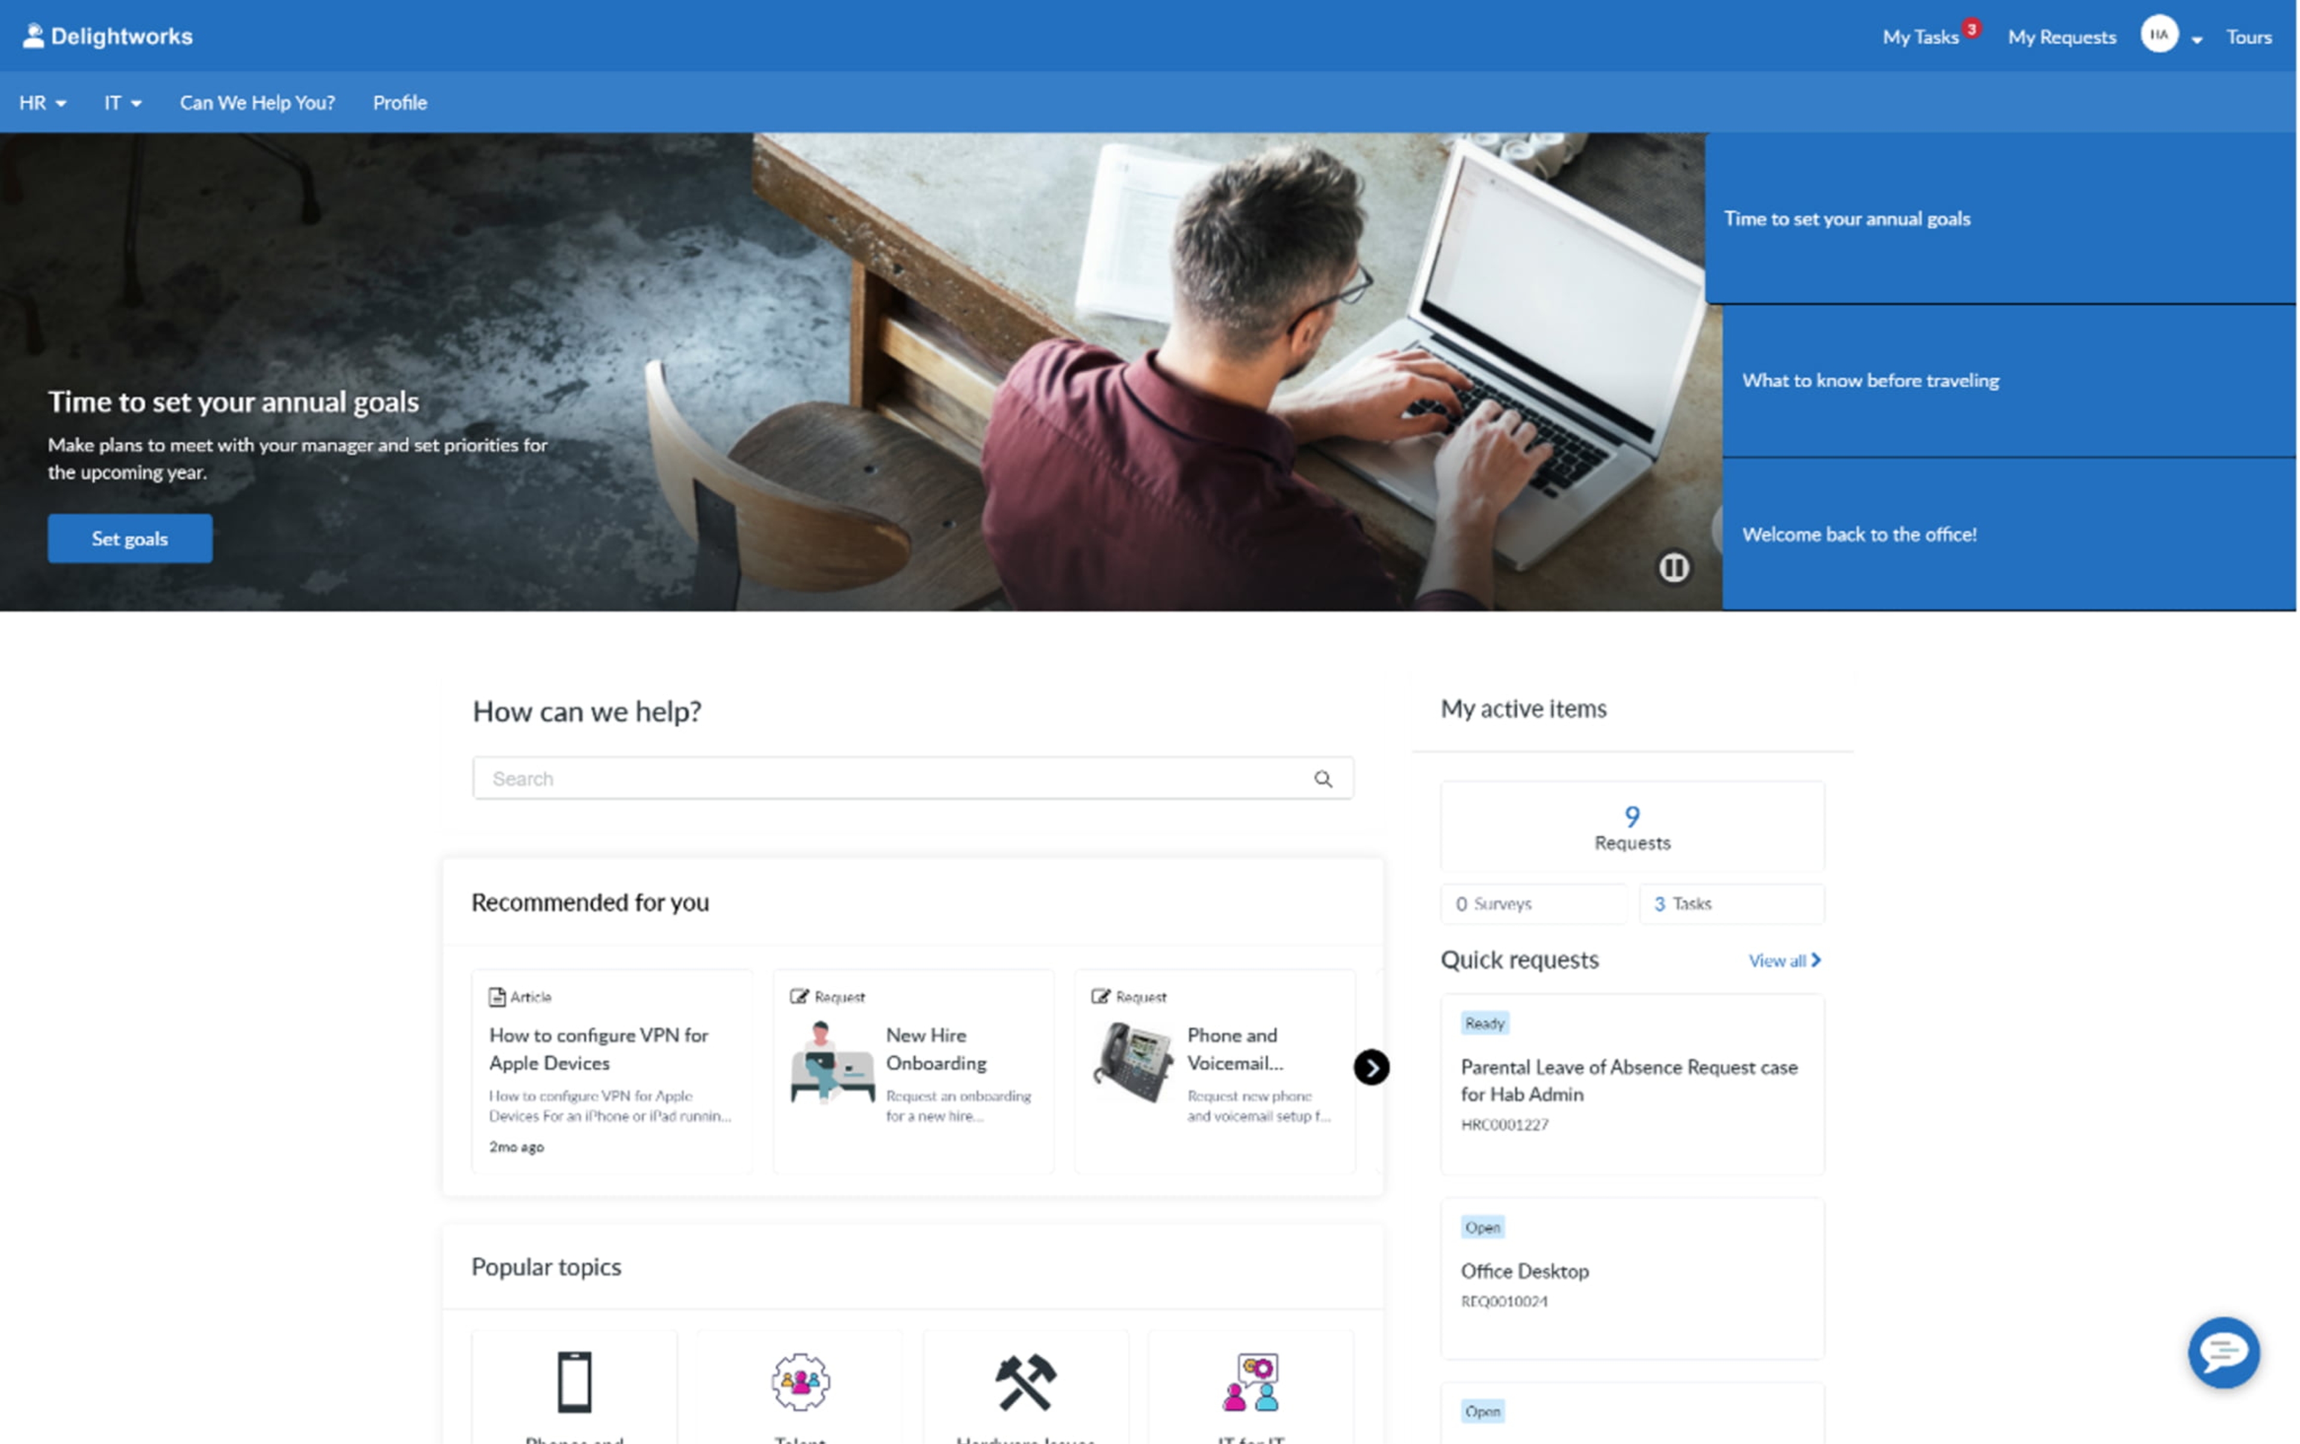Click the Set goals button
Viewport: 2300px width, 1444px height.
pos(130,537)
